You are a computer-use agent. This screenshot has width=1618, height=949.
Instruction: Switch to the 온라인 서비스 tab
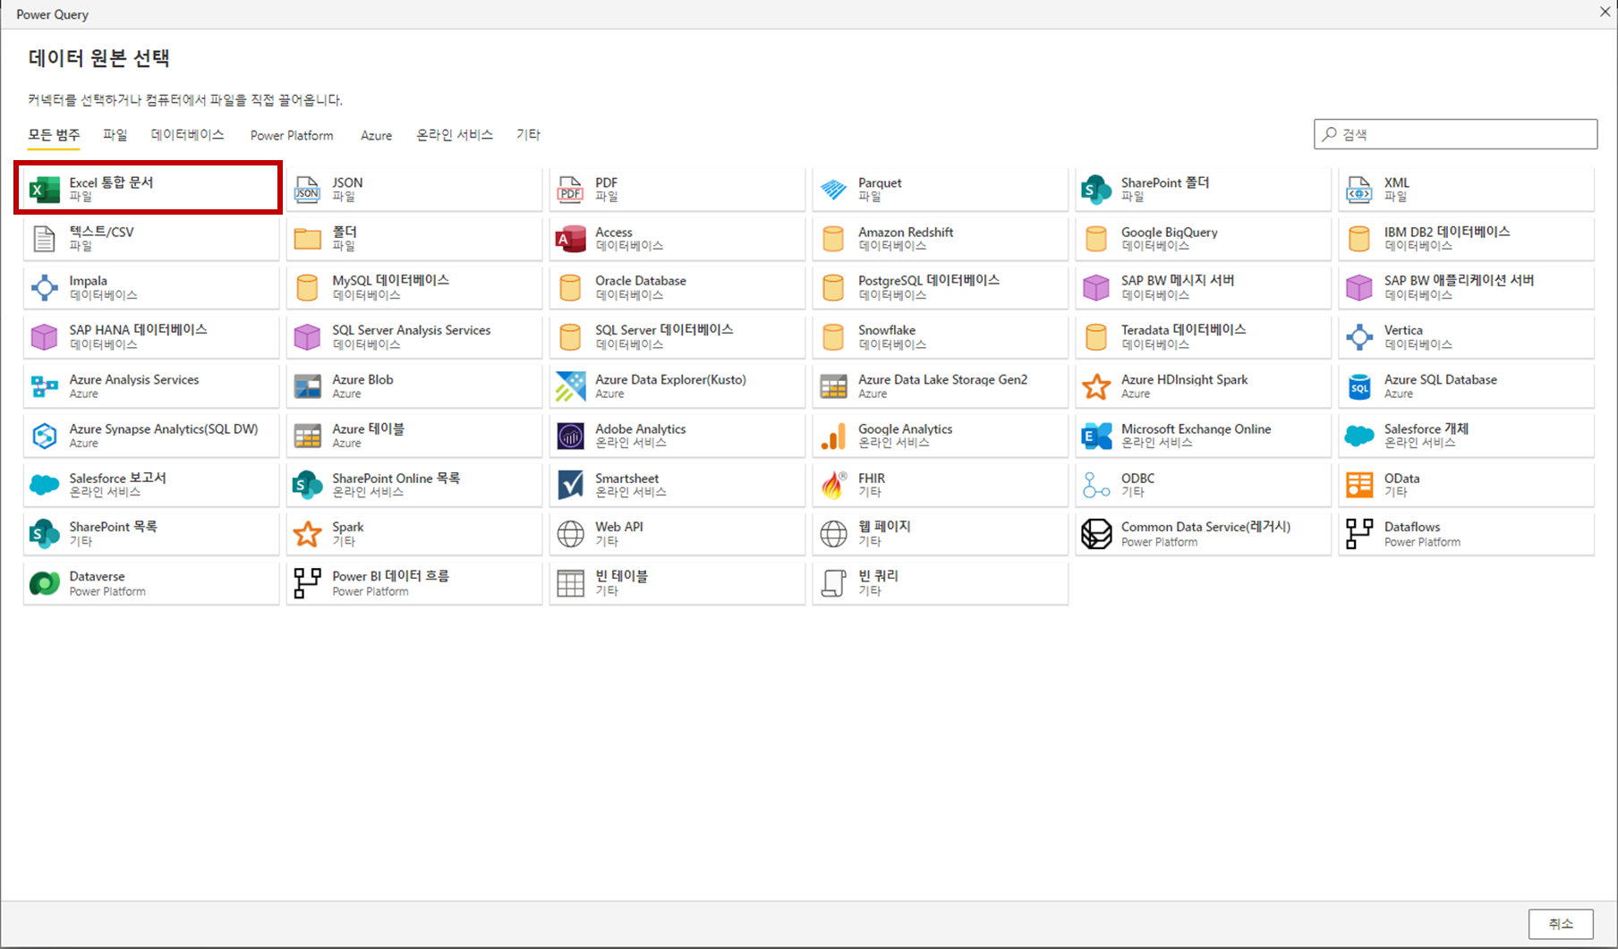(x=455, y=134)
